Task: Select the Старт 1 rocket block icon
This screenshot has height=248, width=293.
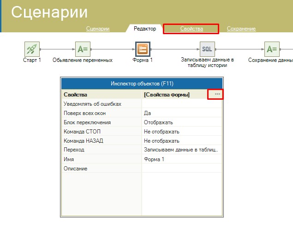Action: (x=32, y=49)
